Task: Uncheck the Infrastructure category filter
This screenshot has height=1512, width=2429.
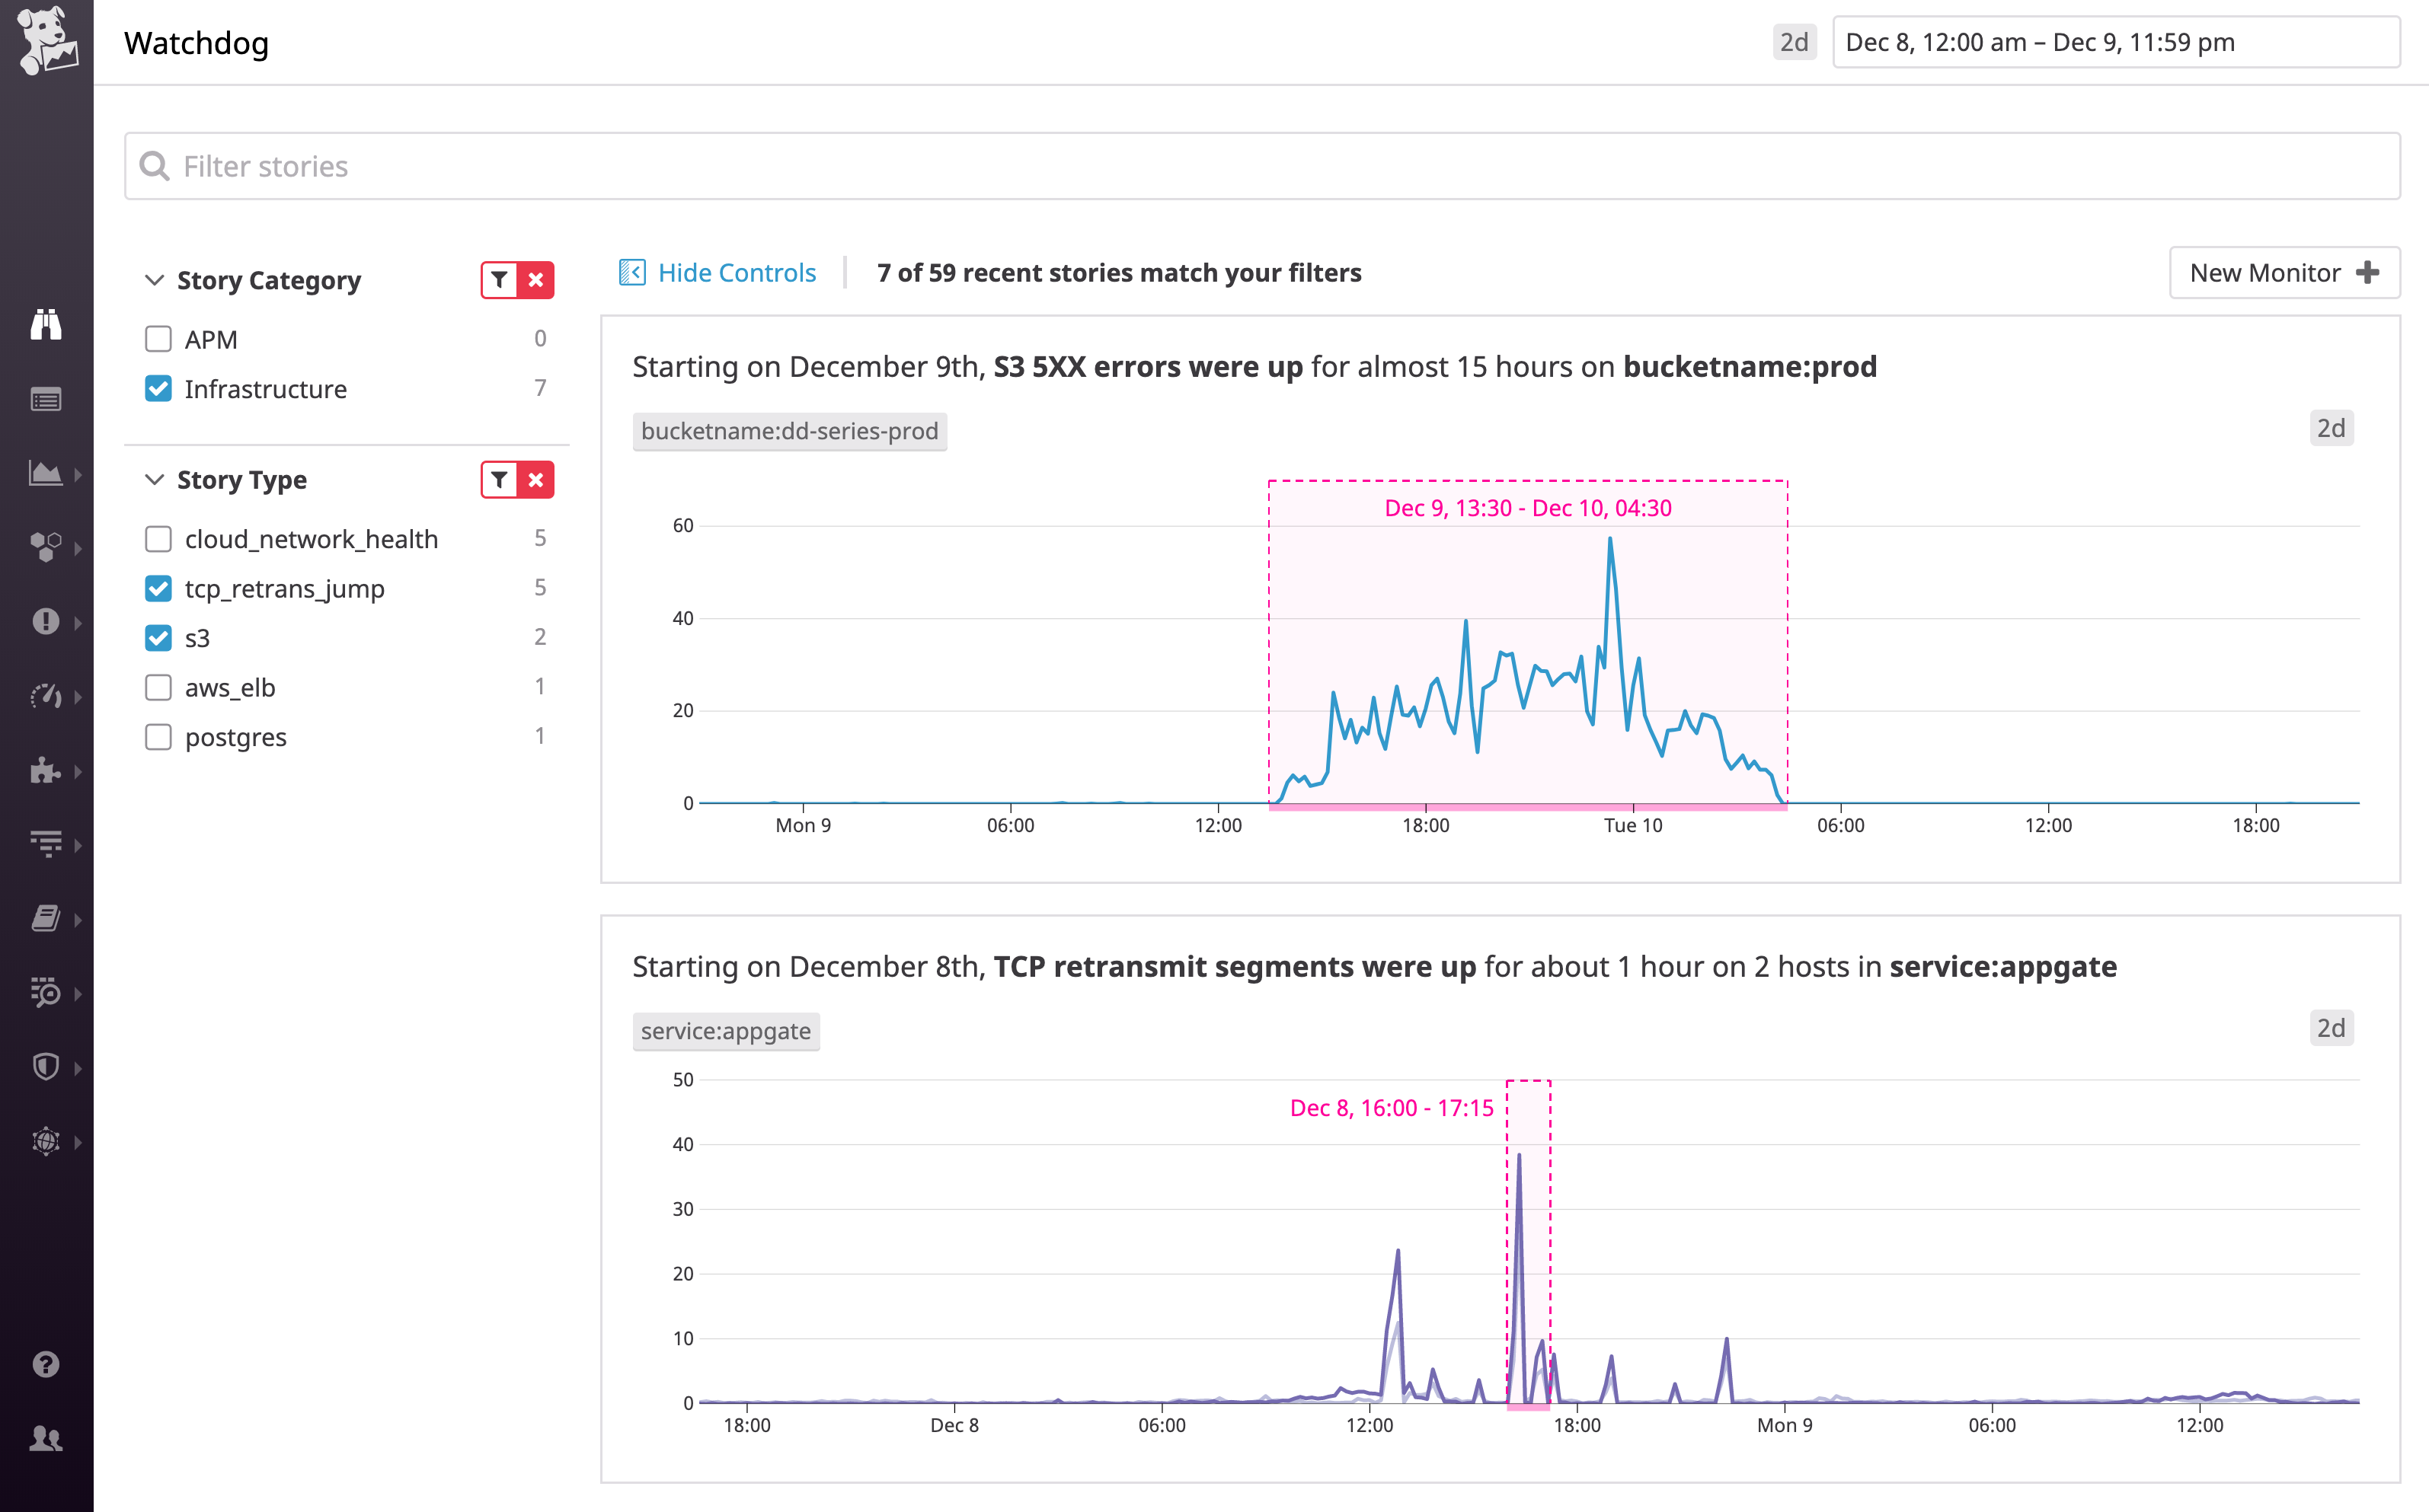Action: [158, 389]
